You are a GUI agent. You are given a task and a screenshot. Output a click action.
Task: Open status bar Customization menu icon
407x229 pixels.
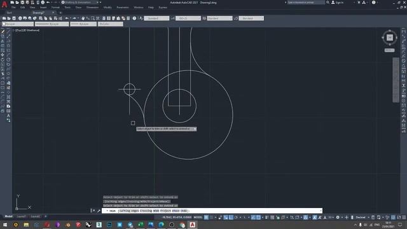pos(404,218)
